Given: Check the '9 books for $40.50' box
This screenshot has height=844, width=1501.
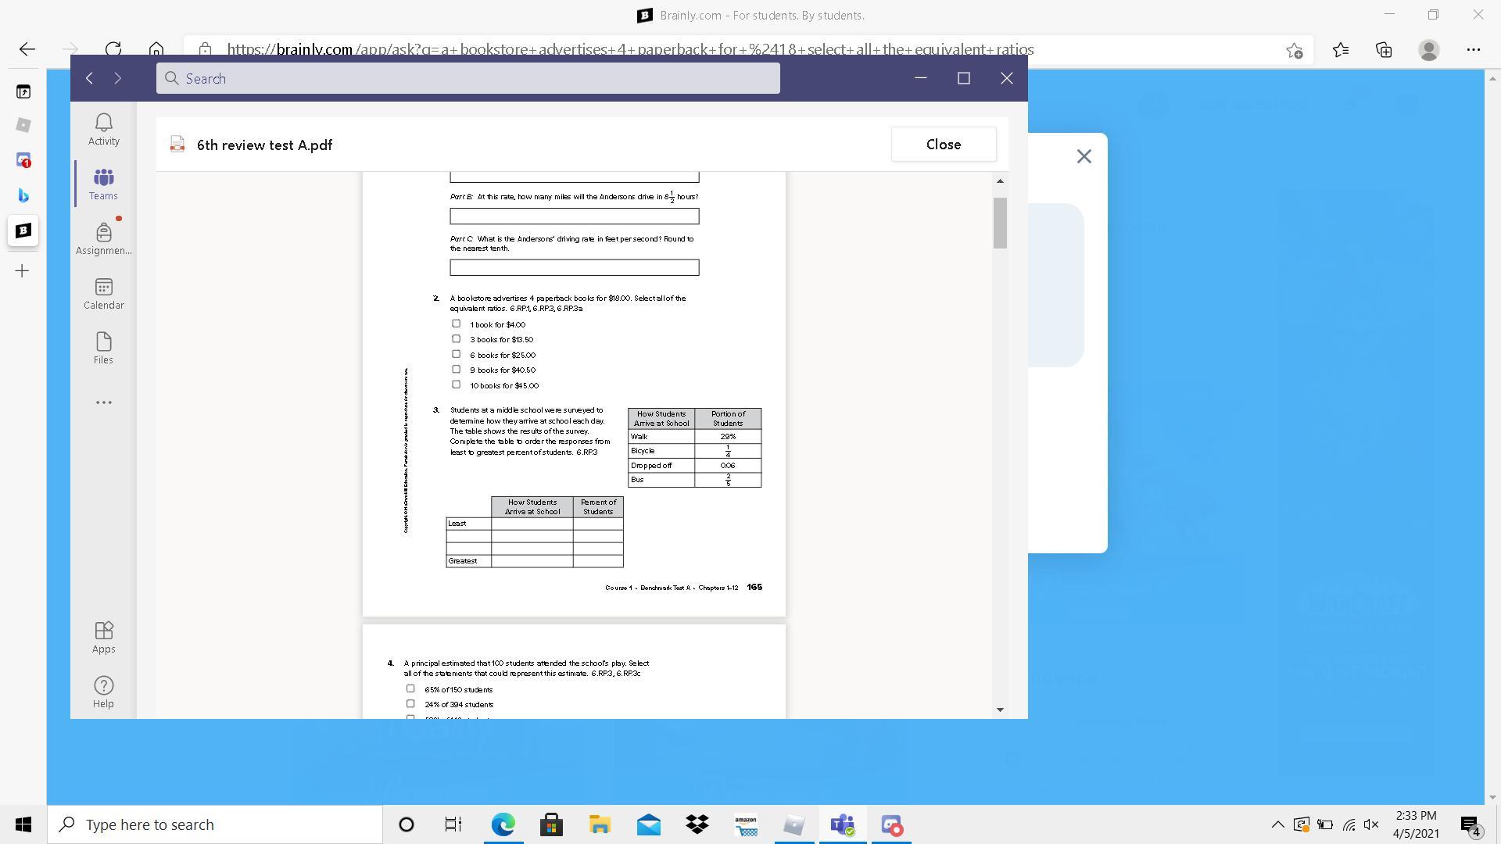Looking at the screenshot, I should click(x=456, y=369).
